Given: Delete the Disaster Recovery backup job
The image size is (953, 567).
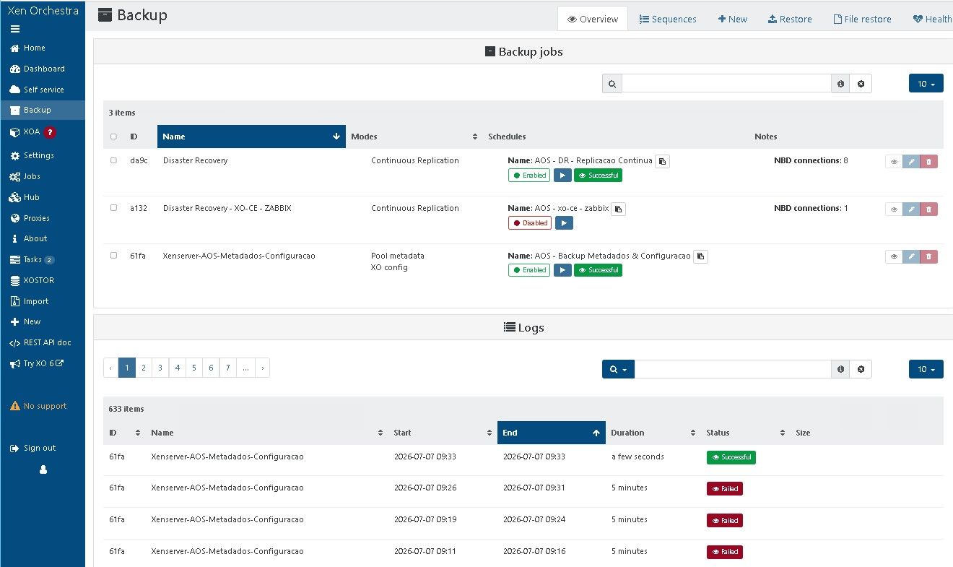Looking at the screenshot, I should pos(928,162).
